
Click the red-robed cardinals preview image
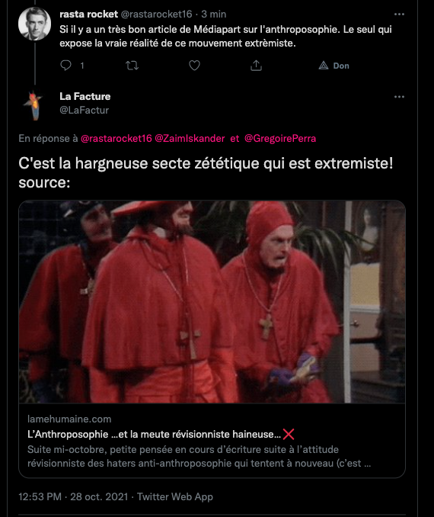point(212,302)
